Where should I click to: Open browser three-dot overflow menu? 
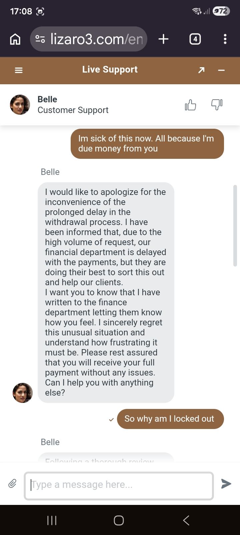225,39
